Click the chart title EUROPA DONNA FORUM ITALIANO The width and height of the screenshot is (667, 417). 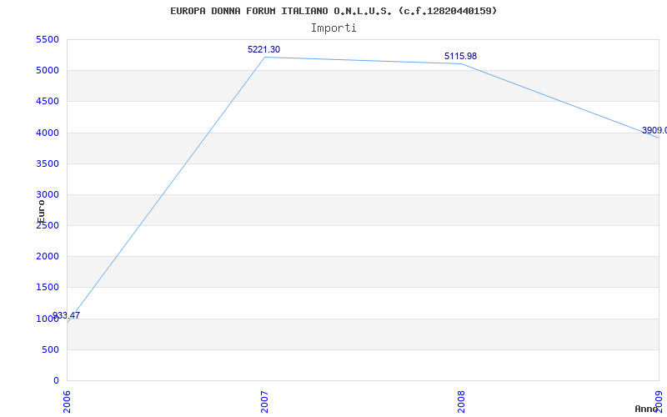tap(333, 11)
